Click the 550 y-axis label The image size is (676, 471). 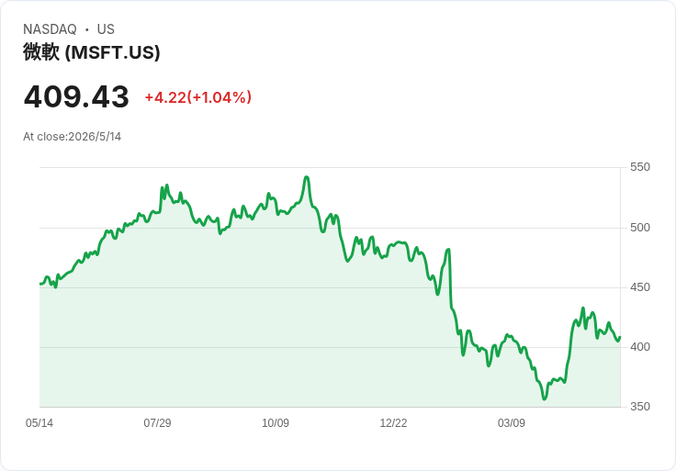[x=640, y=167]
